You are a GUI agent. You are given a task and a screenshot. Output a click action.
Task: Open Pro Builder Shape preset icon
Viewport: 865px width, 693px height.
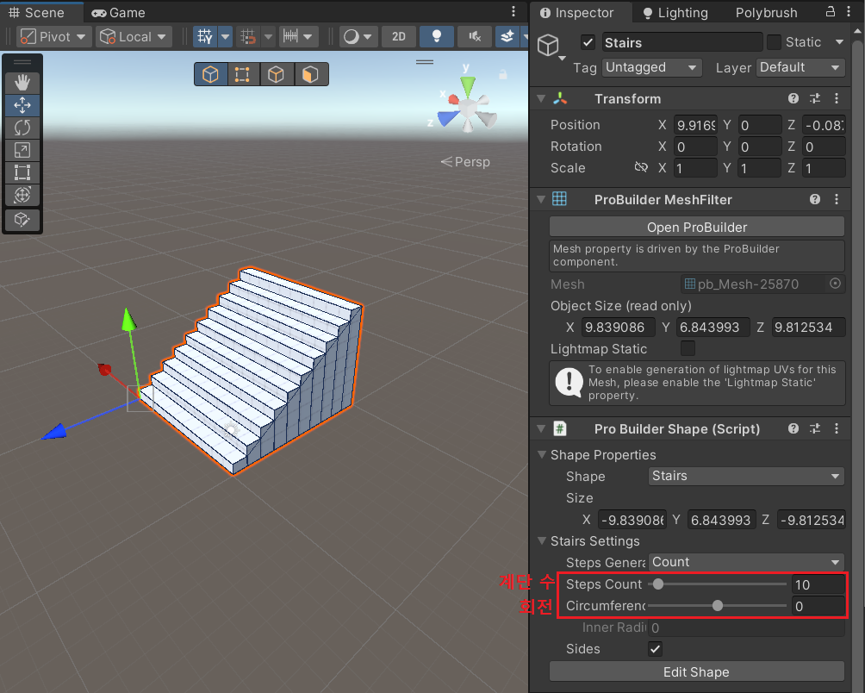coord(815,428)
